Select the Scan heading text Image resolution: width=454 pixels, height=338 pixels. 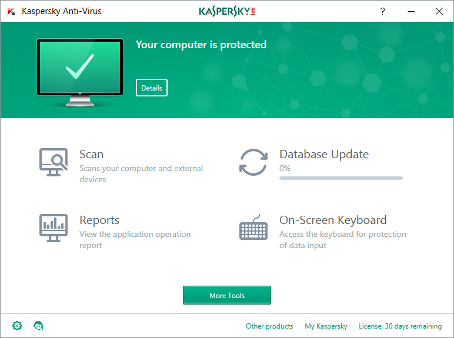pos(91,155)
